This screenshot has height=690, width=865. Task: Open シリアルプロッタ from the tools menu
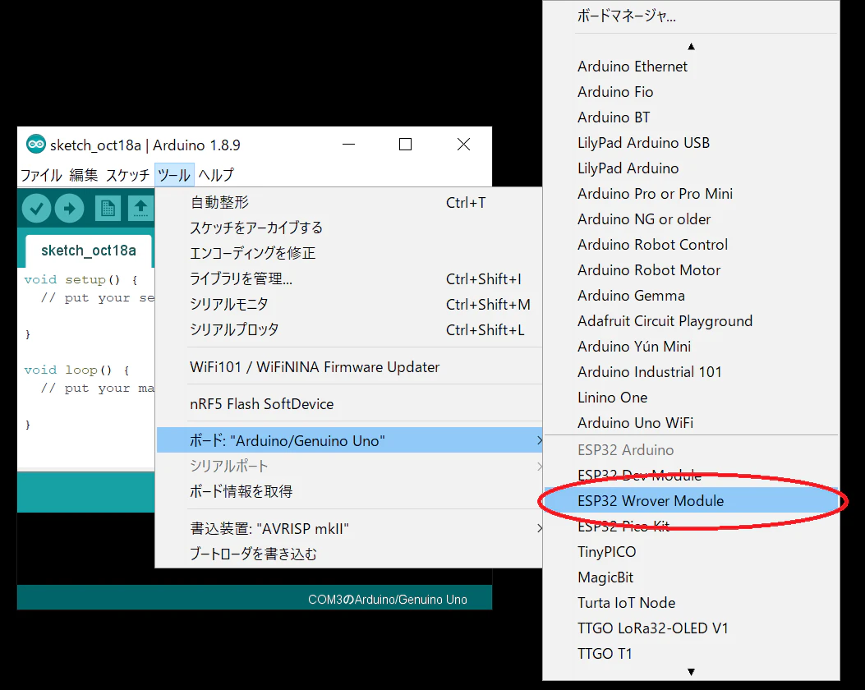[349, 329]
